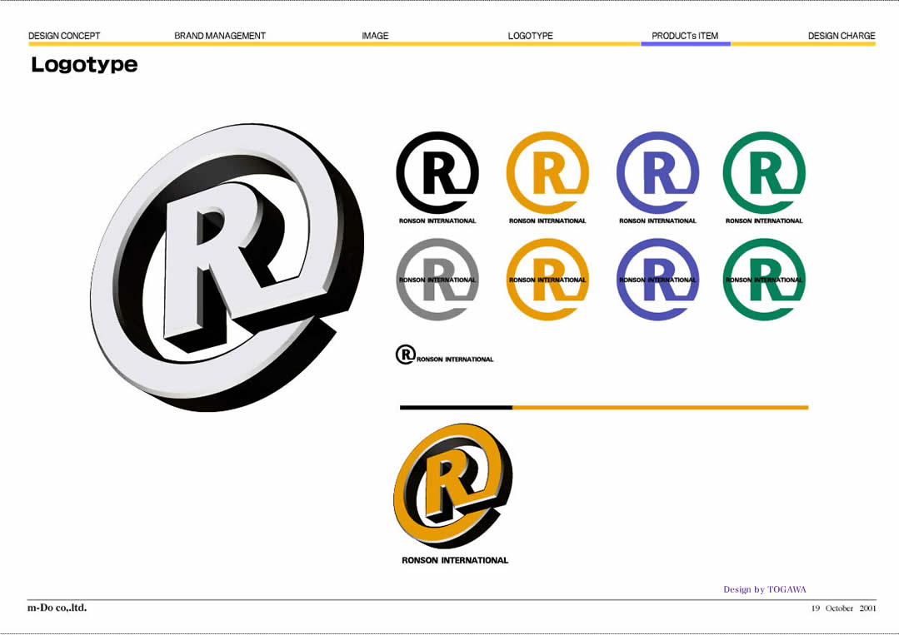Select second-row green logo with overlaid text
This screenshot has height=635, width=899.
coord(764,280)
